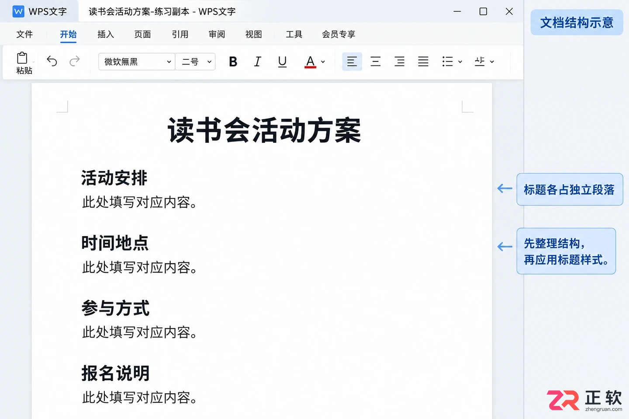Insert a bulleted list
This screenshot has width=629, height=419.
point(447,62)
